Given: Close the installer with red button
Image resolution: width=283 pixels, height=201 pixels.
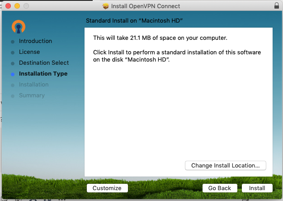Looking at the screenshot, I should pyautogui.click(x=8, y=6).
